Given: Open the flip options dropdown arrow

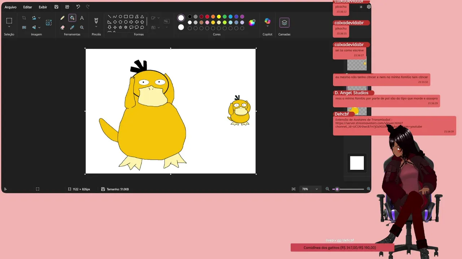Looking at the screenshot, I should 39,27.
